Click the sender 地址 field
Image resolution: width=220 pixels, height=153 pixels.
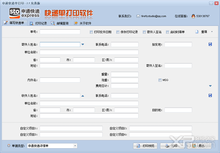(x=89, y=65)
